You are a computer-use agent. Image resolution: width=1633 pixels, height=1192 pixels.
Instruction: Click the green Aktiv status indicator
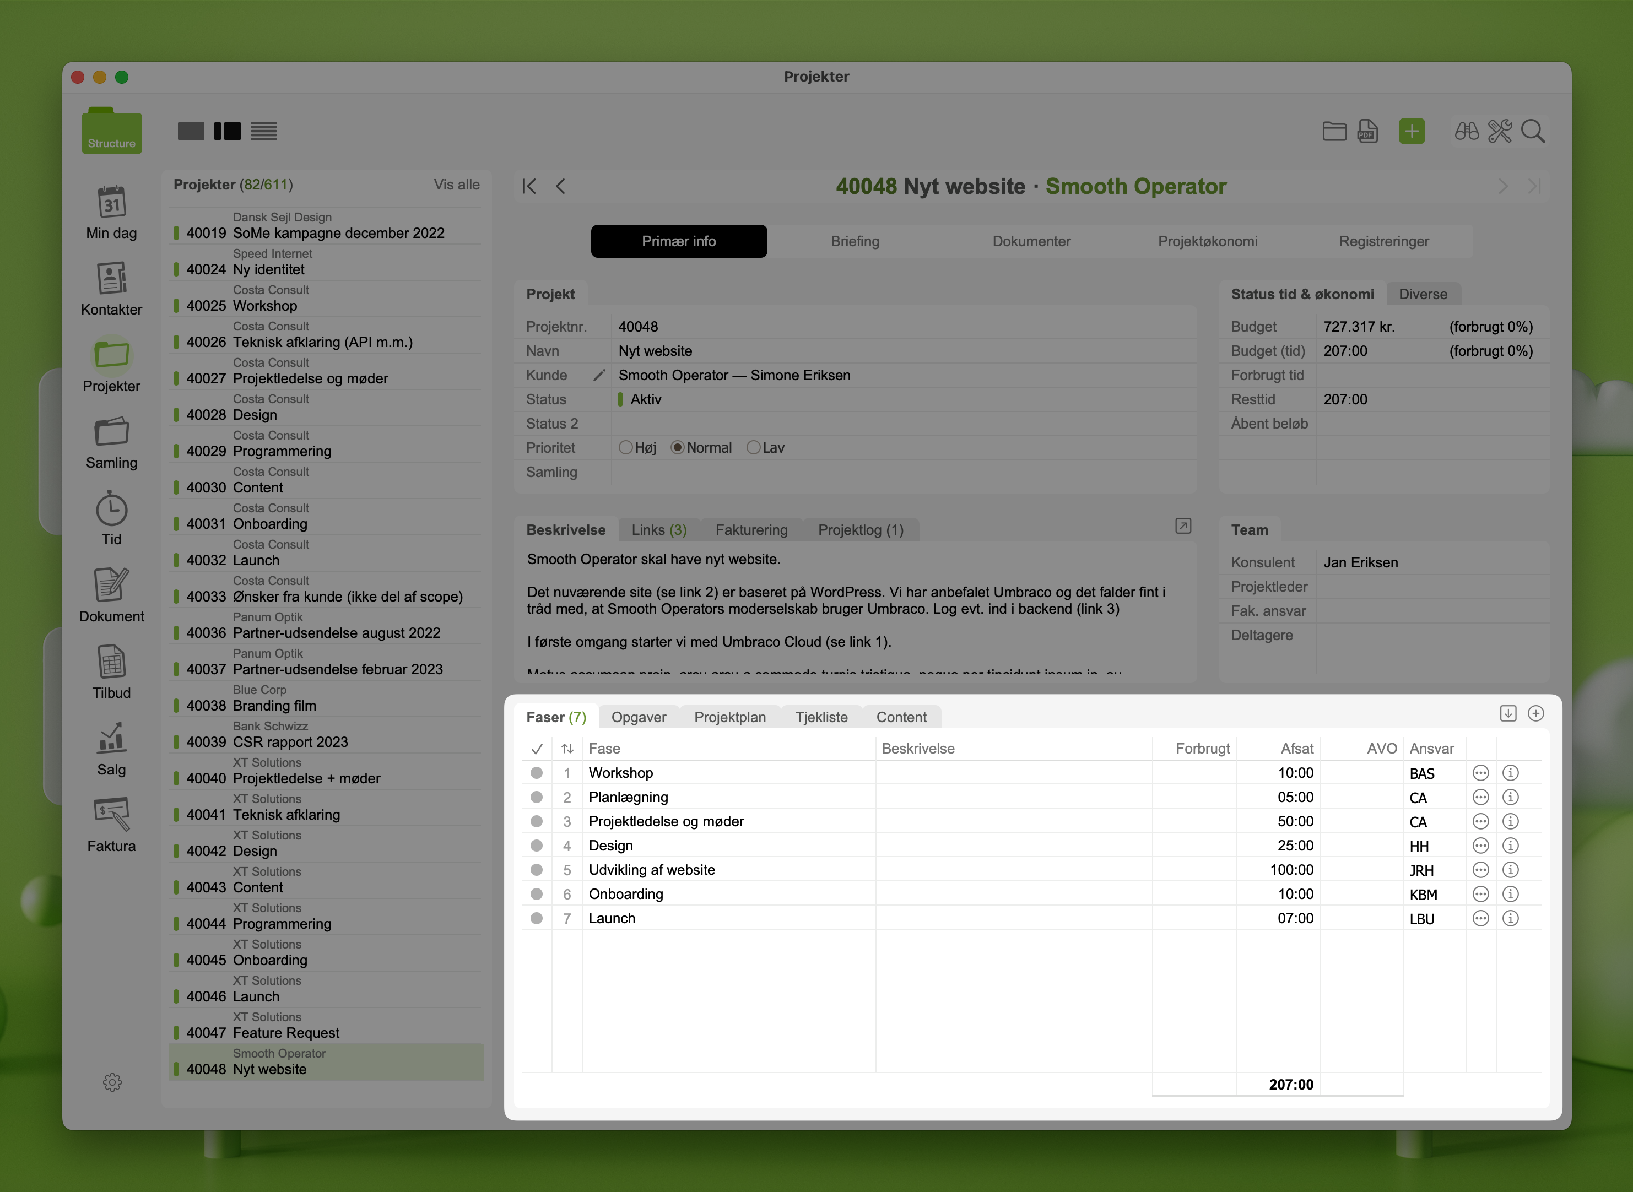tap(620, 399)
